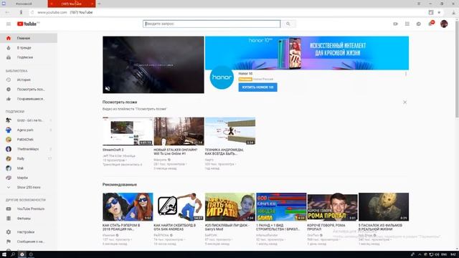Viewport: 459px width, 258px height.
Task: Open Настройки settings gear
Action: coord(9,232)
